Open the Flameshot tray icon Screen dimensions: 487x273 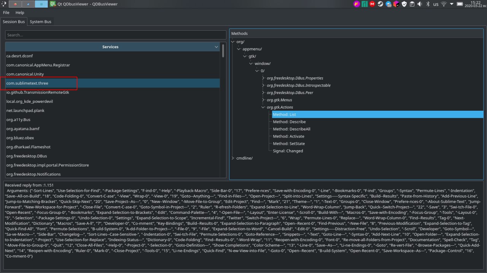(356, 4)
